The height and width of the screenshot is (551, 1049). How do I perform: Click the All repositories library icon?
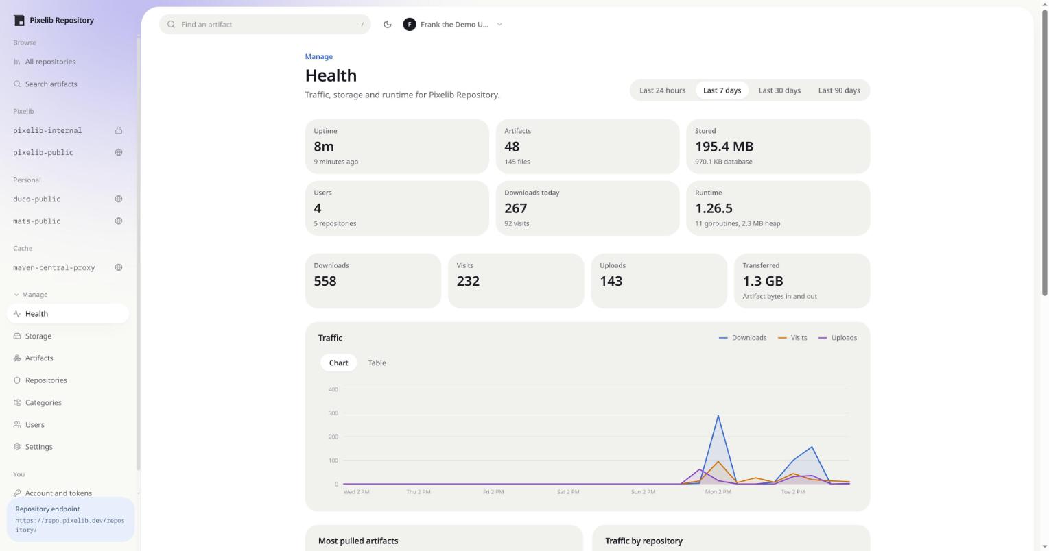17,62
